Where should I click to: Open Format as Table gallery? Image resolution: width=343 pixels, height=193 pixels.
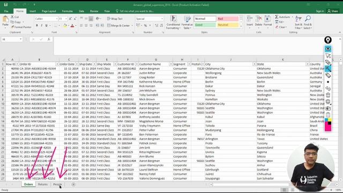click(x=187, y=23)
